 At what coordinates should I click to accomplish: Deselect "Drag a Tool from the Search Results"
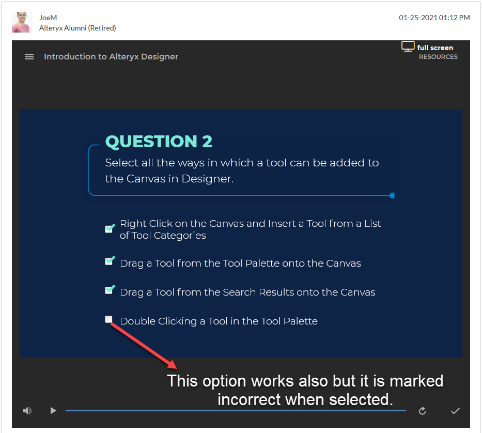pos(109,290)
